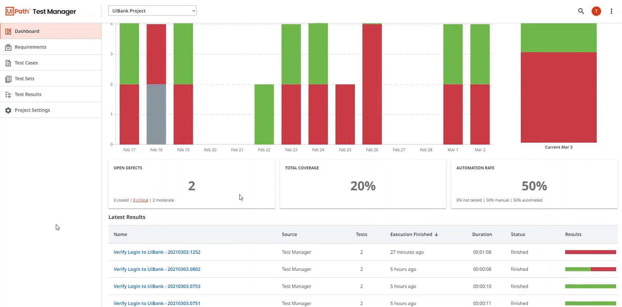Click the search magnifier icon

point(581,11)
